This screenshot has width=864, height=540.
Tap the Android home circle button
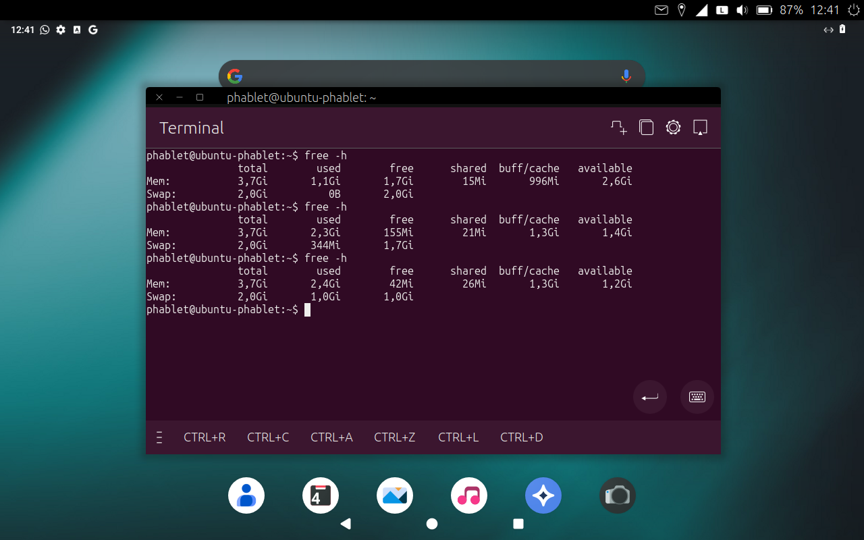tap(432, 524)
